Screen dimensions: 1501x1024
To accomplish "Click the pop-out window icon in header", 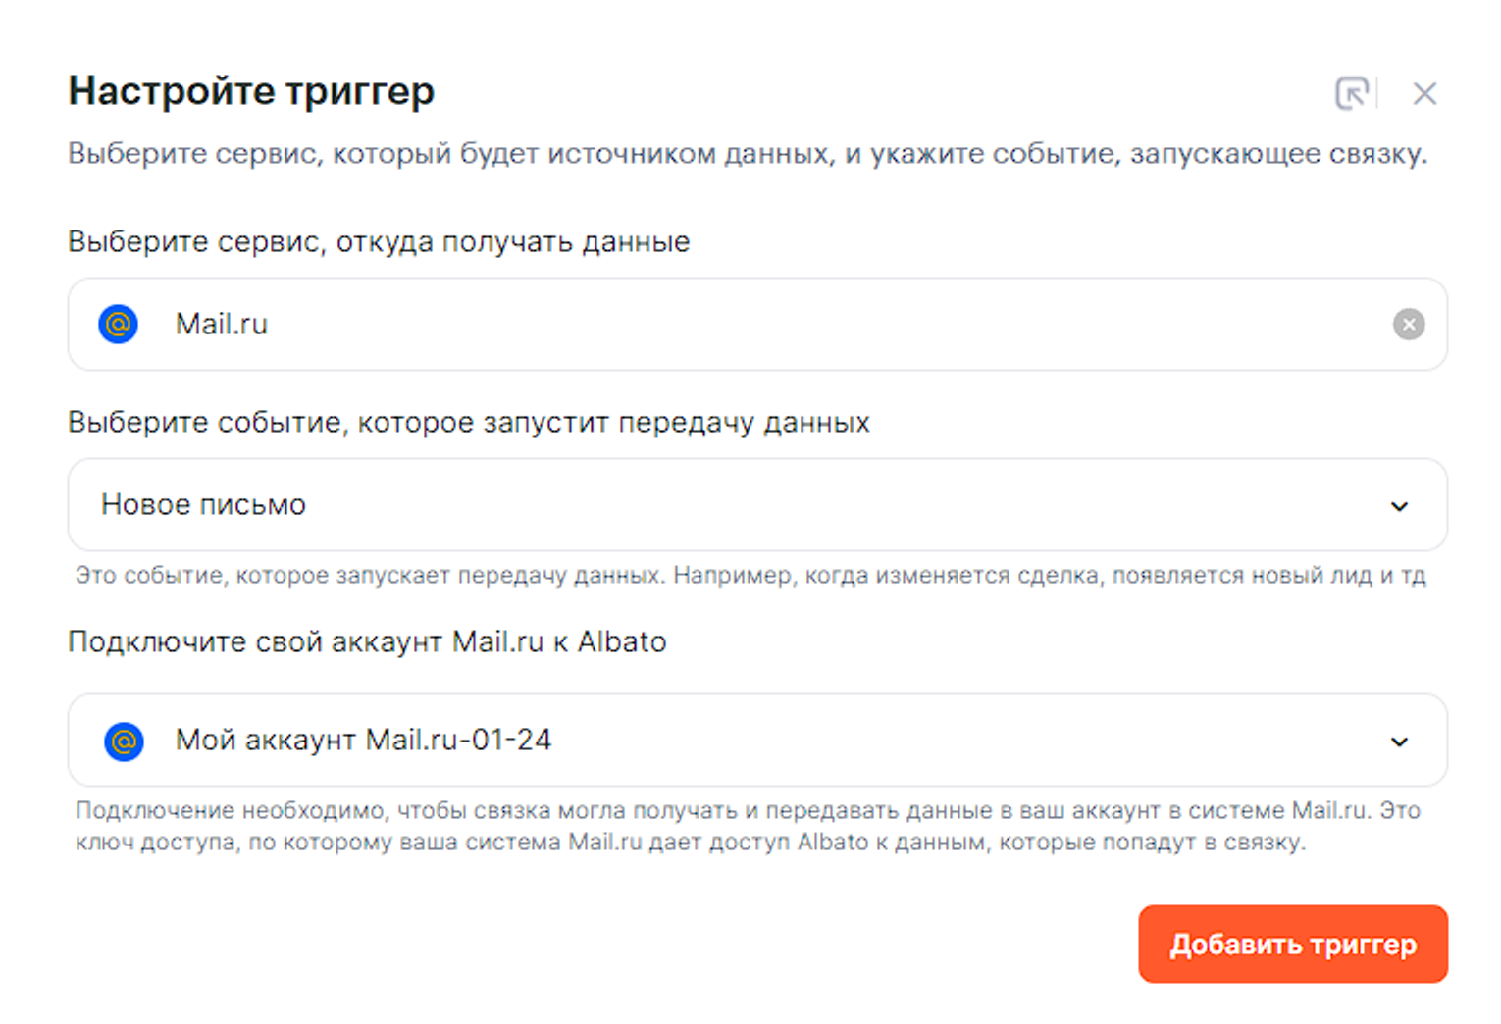I will click(x=1352, y=93).
